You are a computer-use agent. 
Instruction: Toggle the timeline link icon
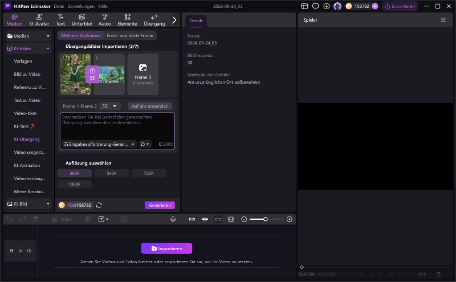(192, 219)
